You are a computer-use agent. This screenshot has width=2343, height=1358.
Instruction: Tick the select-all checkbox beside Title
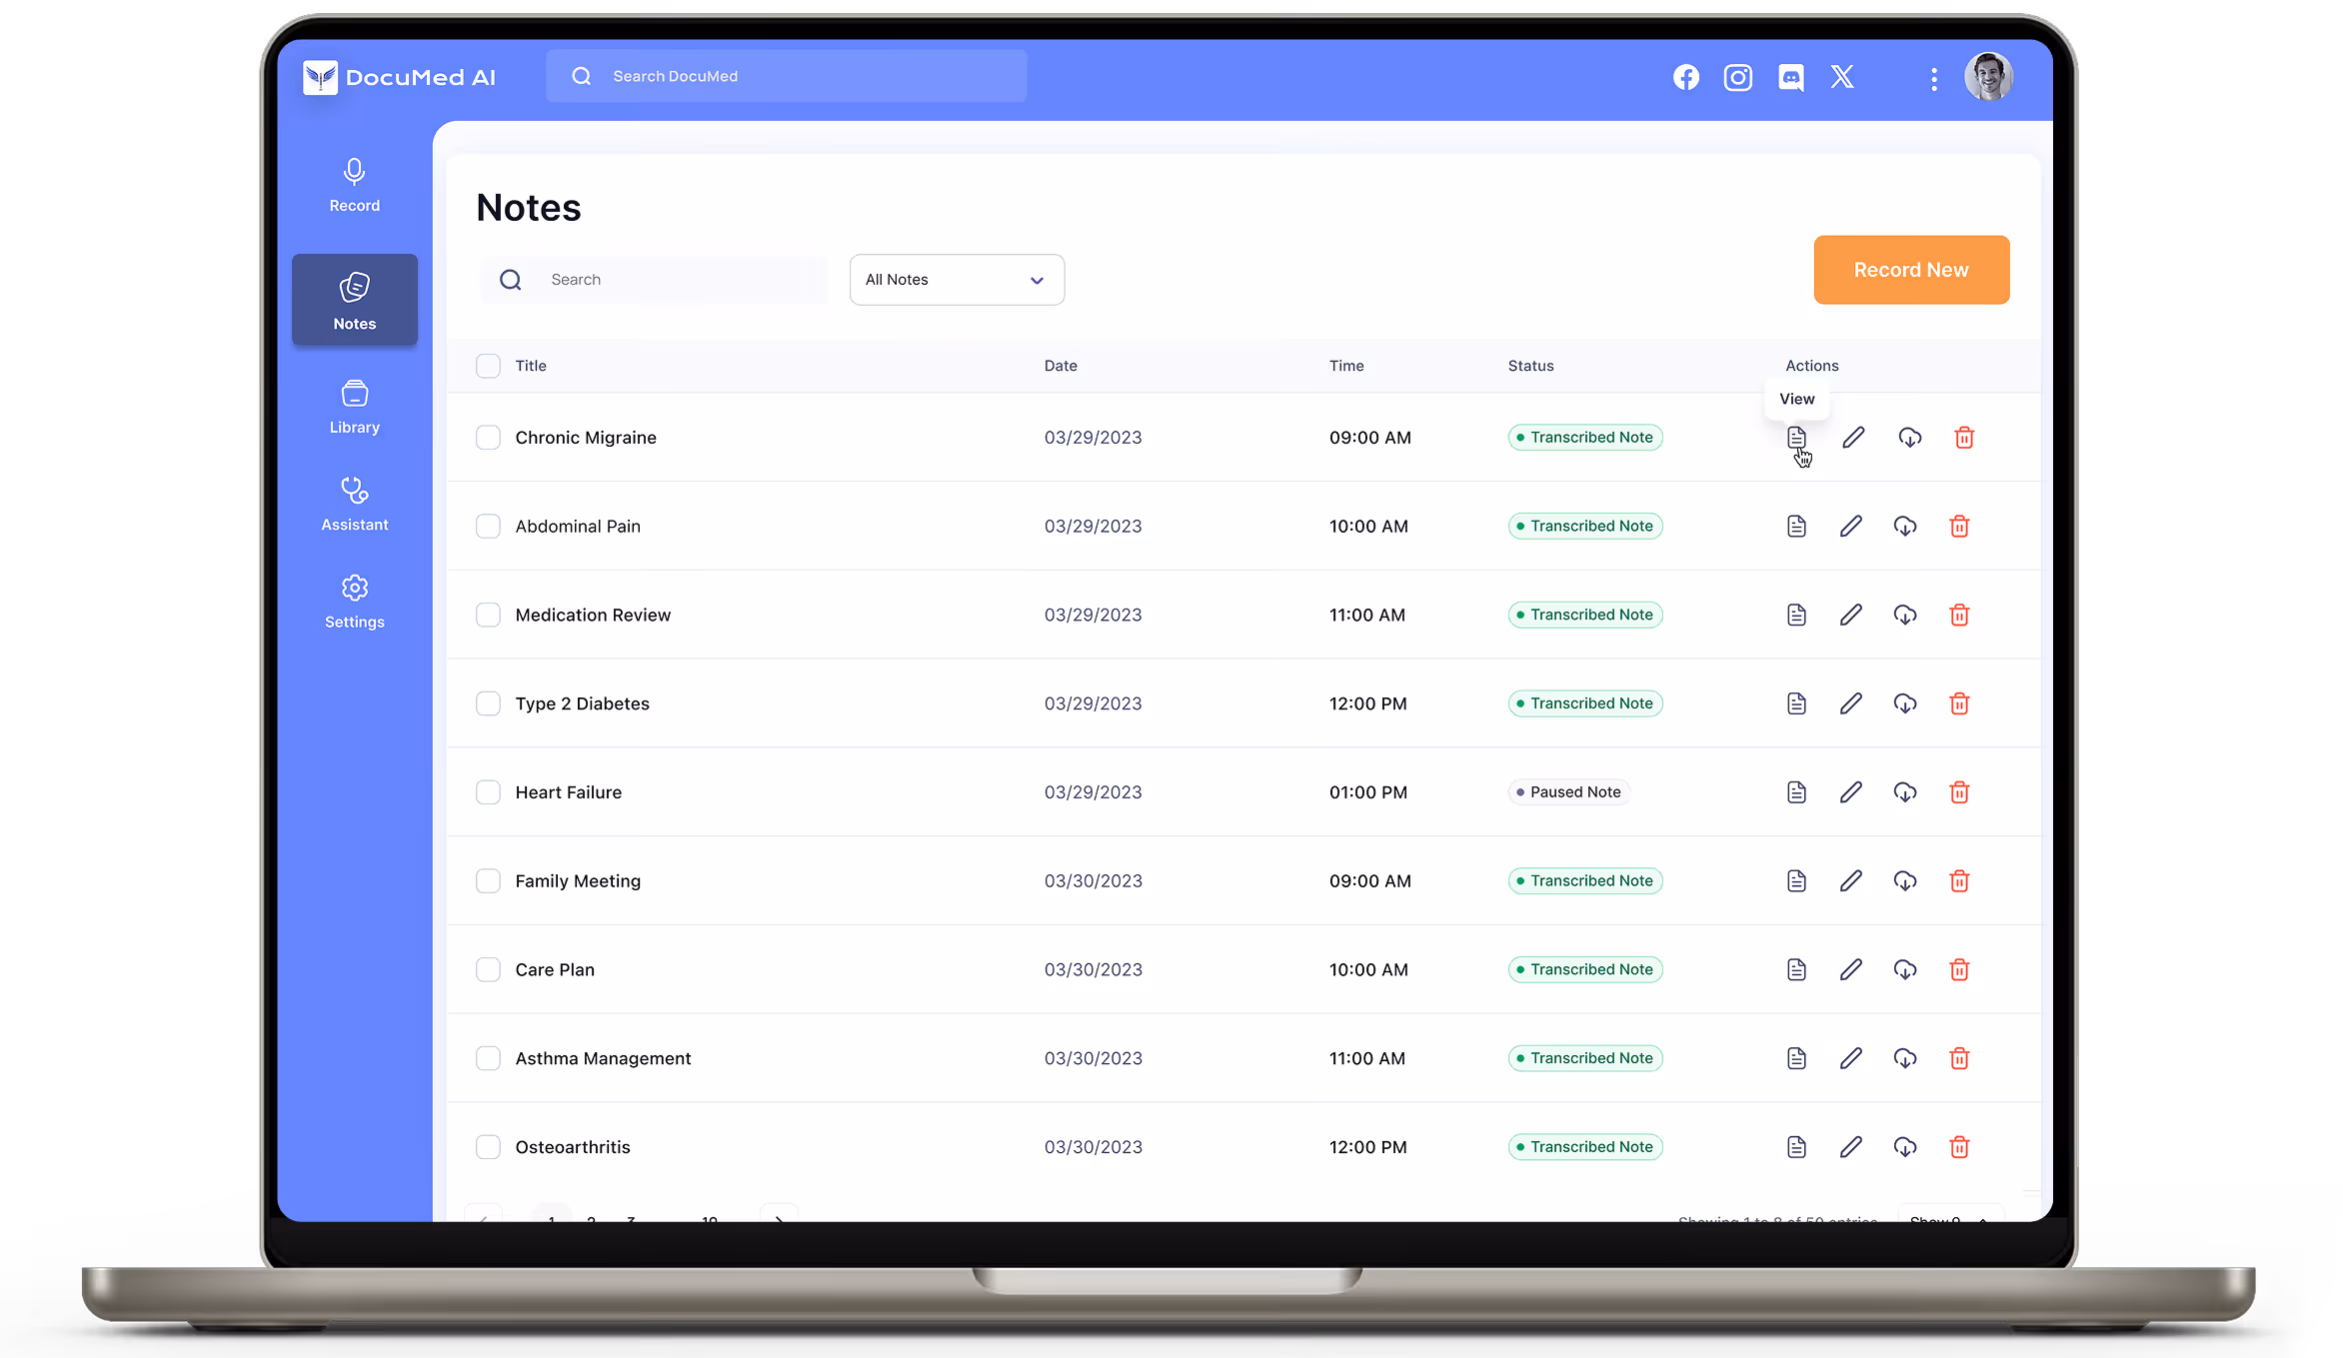(488, 366)
